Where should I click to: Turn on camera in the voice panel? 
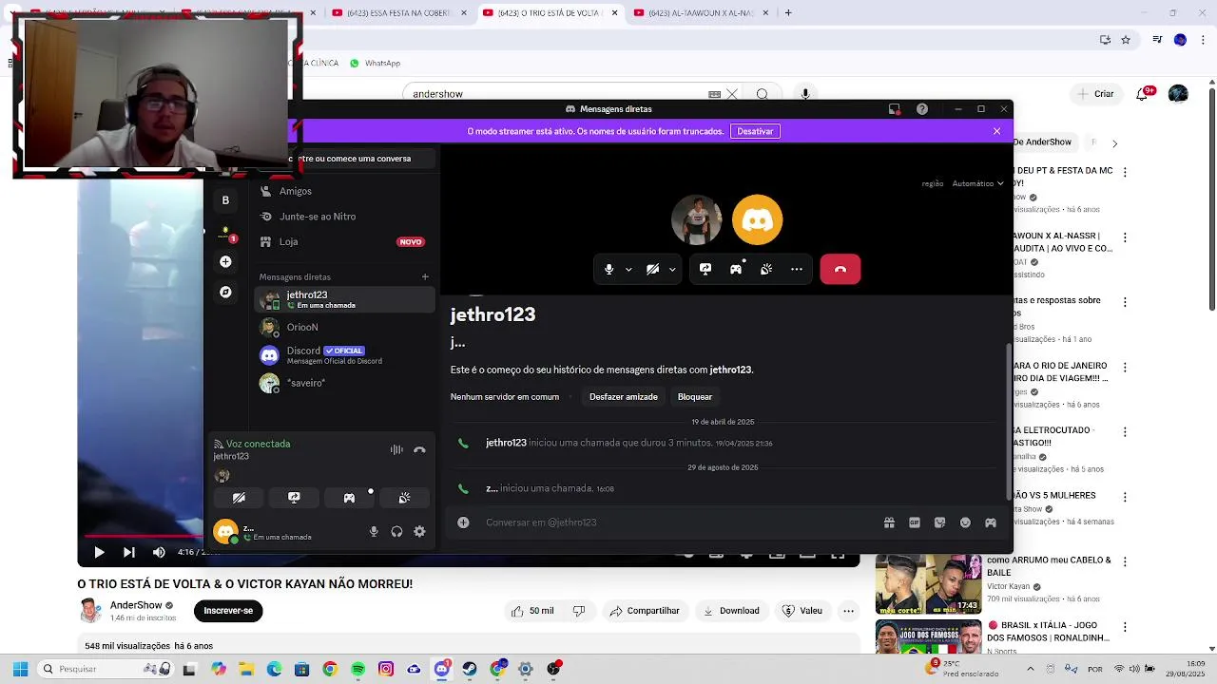[x=239, y=498]
